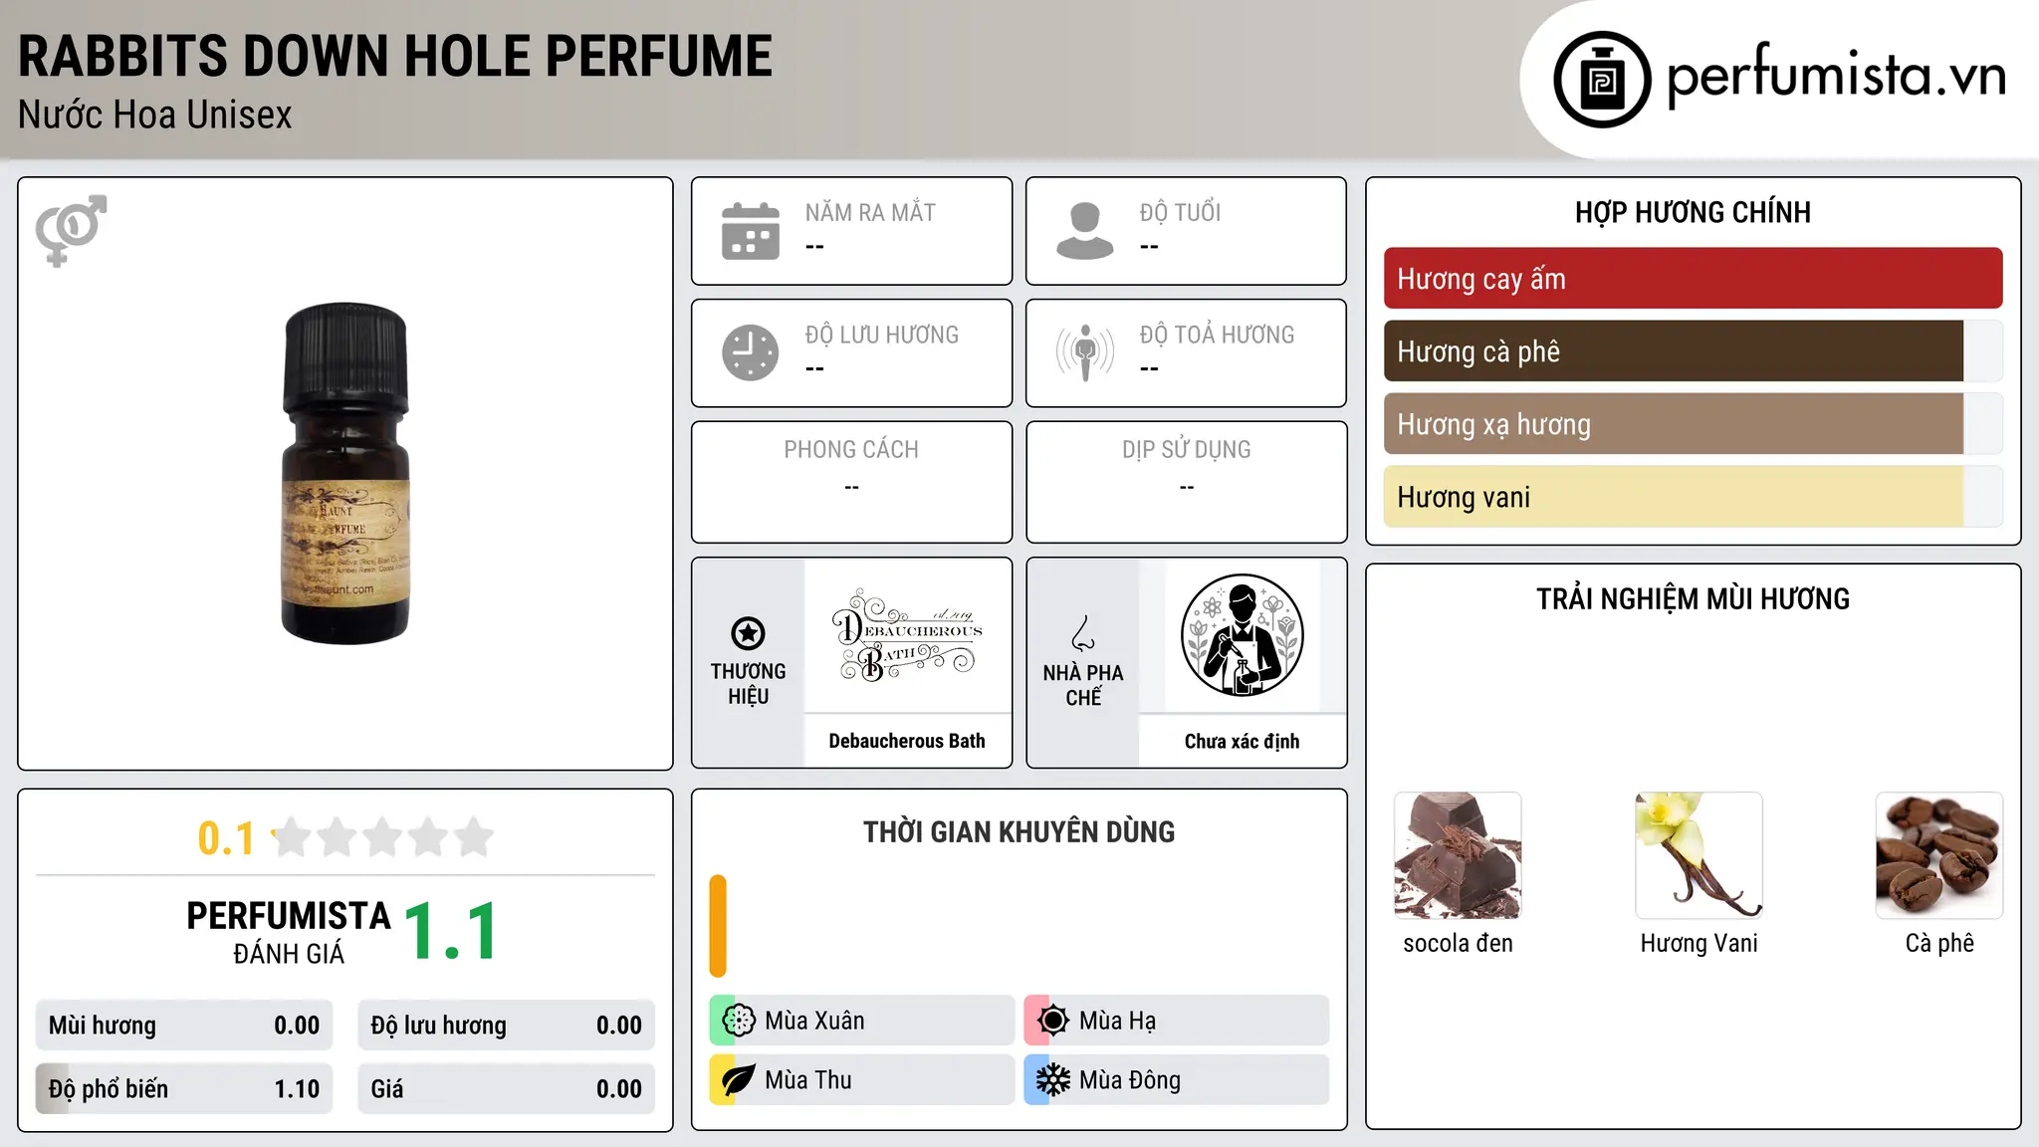Click the Giá 0.00 score row
2039x1147 pixels.
[506, 1088]
